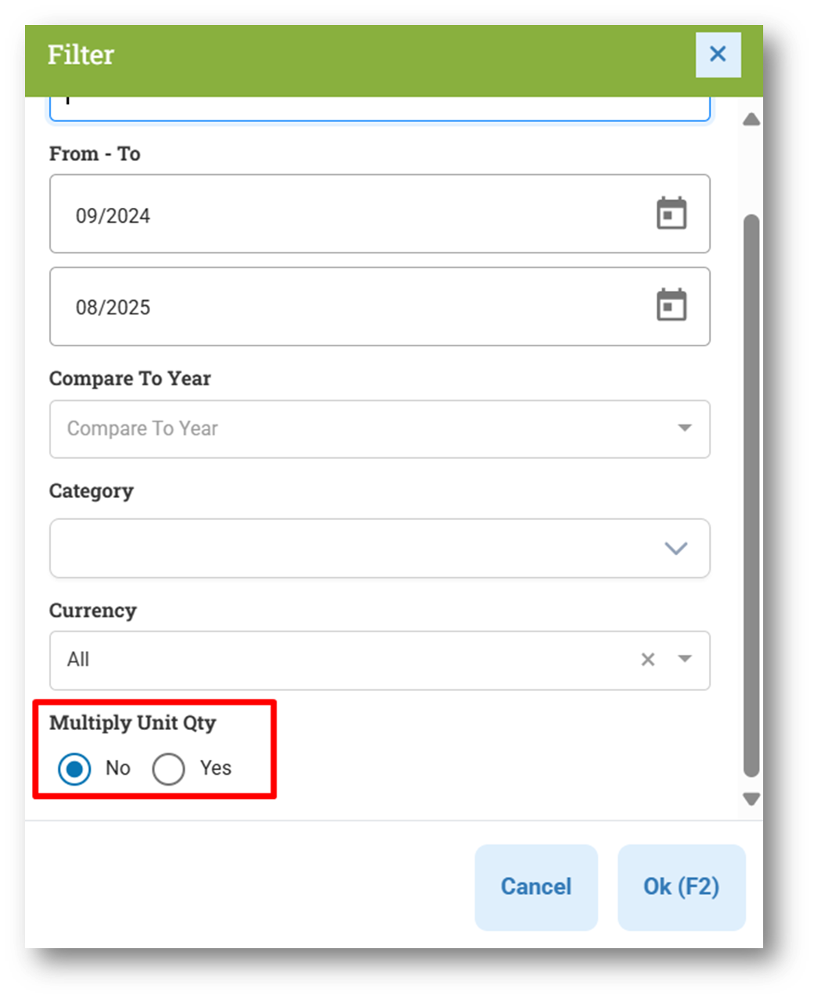Image resolution: width=814 pixels, height=999 pixels.
Task: Click into the 08/2025 To date field
Action: click(x=379, y=306)
